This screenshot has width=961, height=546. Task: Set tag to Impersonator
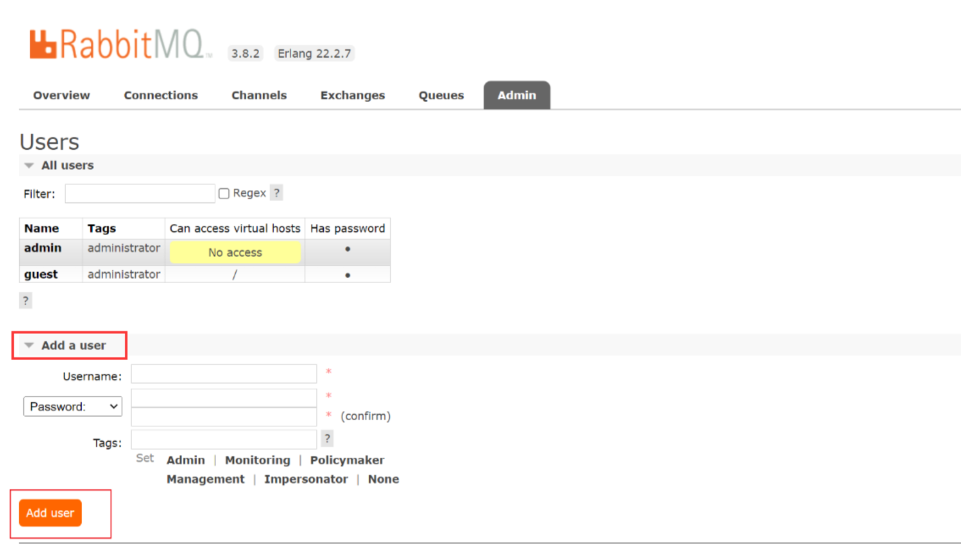306,479
